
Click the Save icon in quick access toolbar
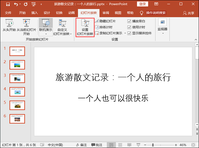pyautogui.click(x=8, y=4)
